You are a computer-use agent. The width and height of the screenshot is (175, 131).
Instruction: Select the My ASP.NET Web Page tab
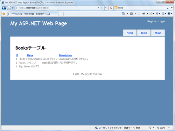pos(33,14)
